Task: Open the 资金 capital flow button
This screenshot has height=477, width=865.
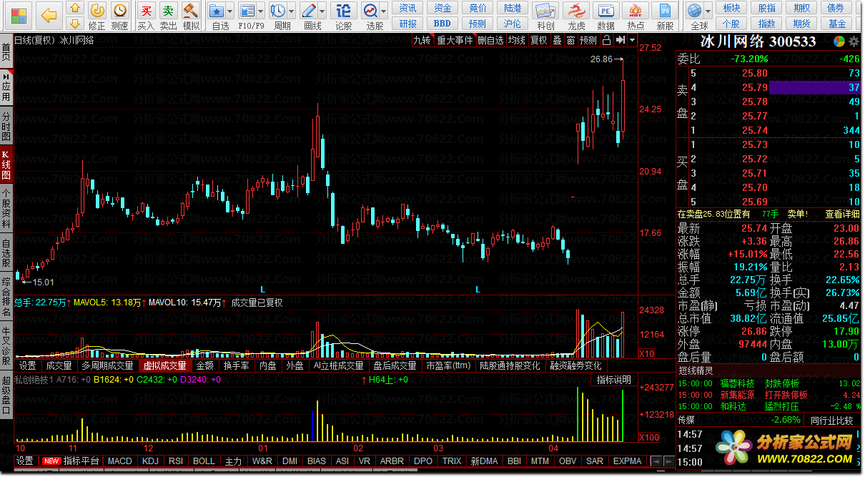Action: tap(443, 8)
